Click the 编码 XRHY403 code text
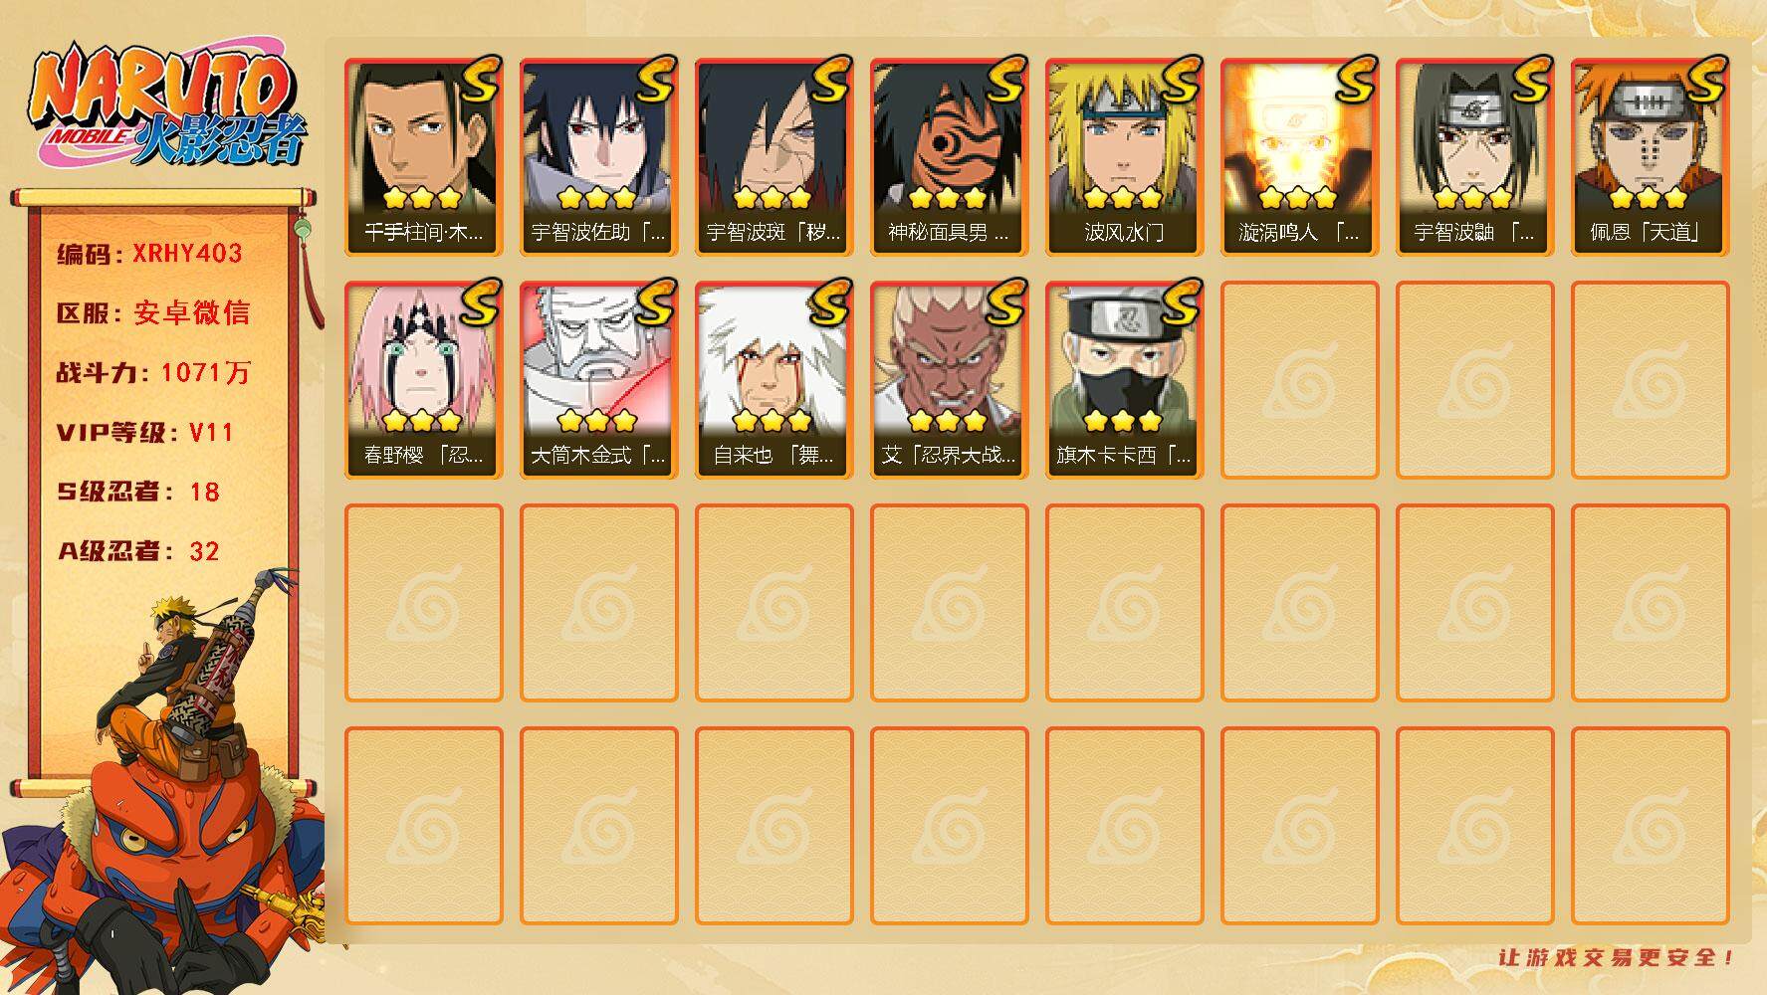Image resolution: width=1767 pixels, height=995 pixels. [x=149, y=254]
